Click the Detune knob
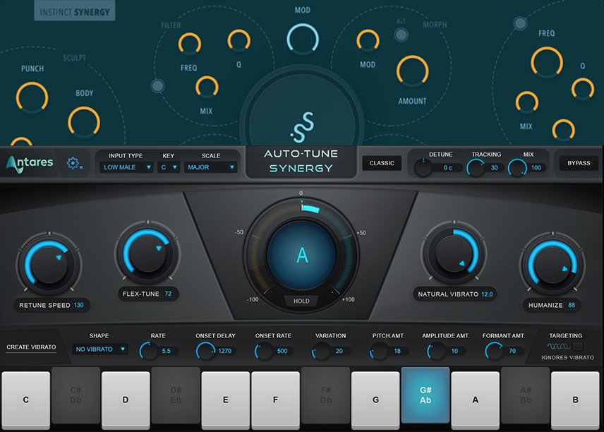 (x=423, y=168)
